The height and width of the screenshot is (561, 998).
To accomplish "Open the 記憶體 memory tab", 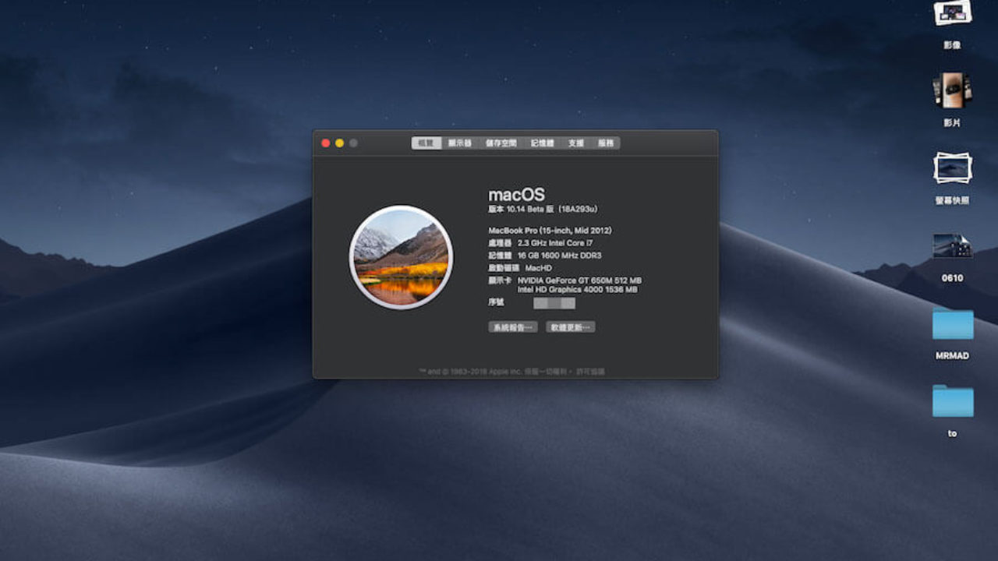I will click(543, 143).
